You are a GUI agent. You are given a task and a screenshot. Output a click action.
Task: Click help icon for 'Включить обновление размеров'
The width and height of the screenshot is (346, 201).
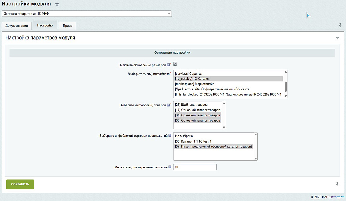click(168, 65)
